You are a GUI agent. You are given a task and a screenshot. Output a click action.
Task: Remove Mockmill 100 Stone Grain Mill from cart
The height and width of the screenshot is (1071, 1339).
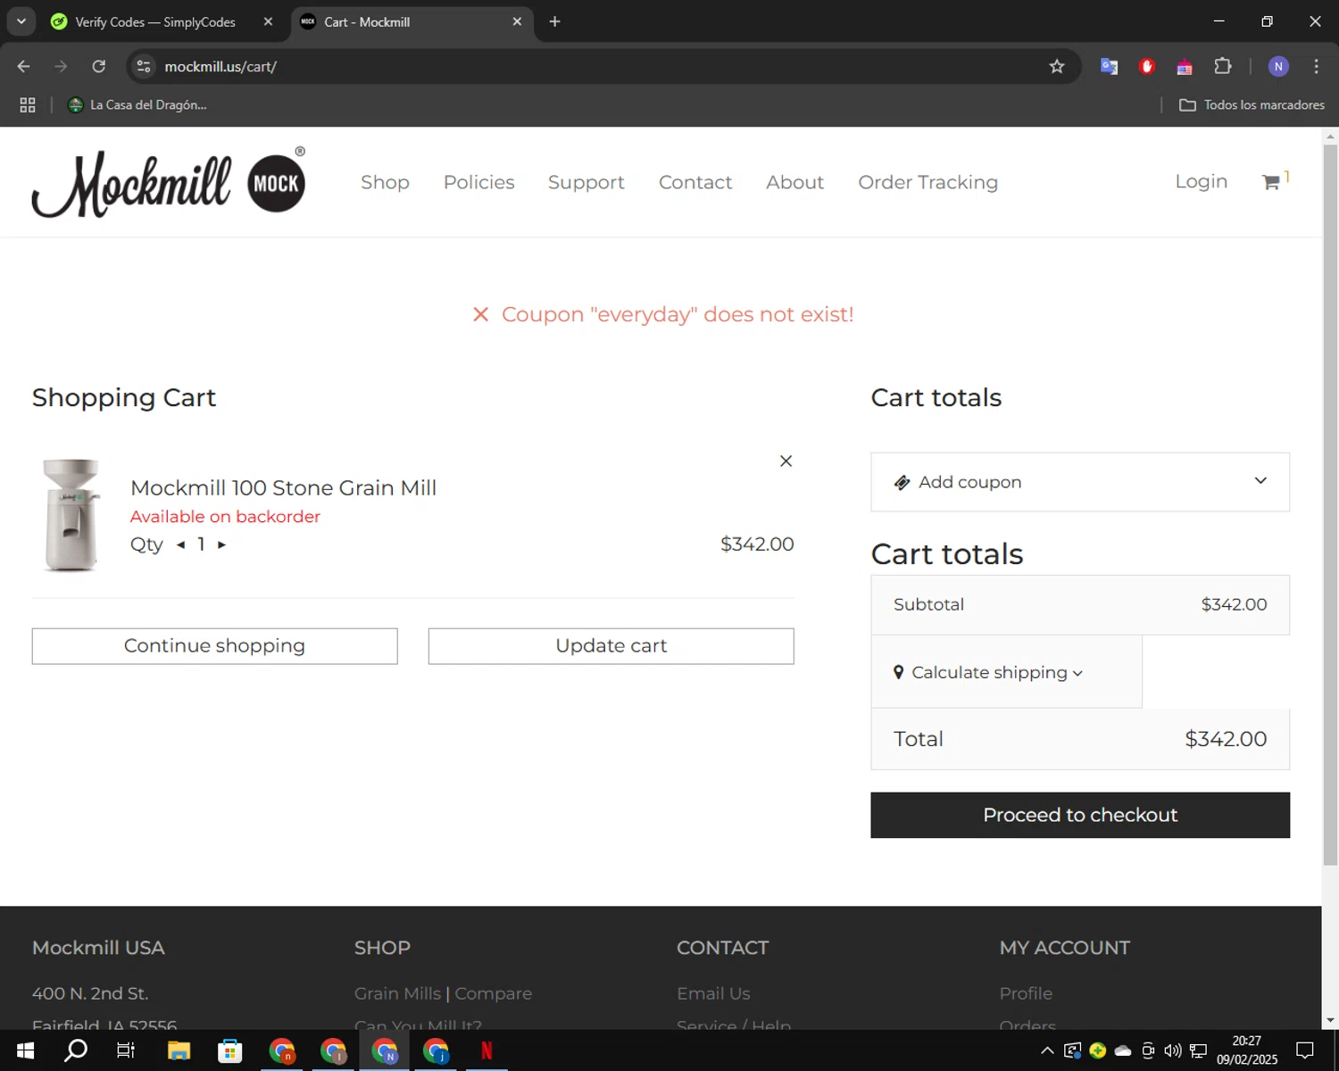(786, 461)
